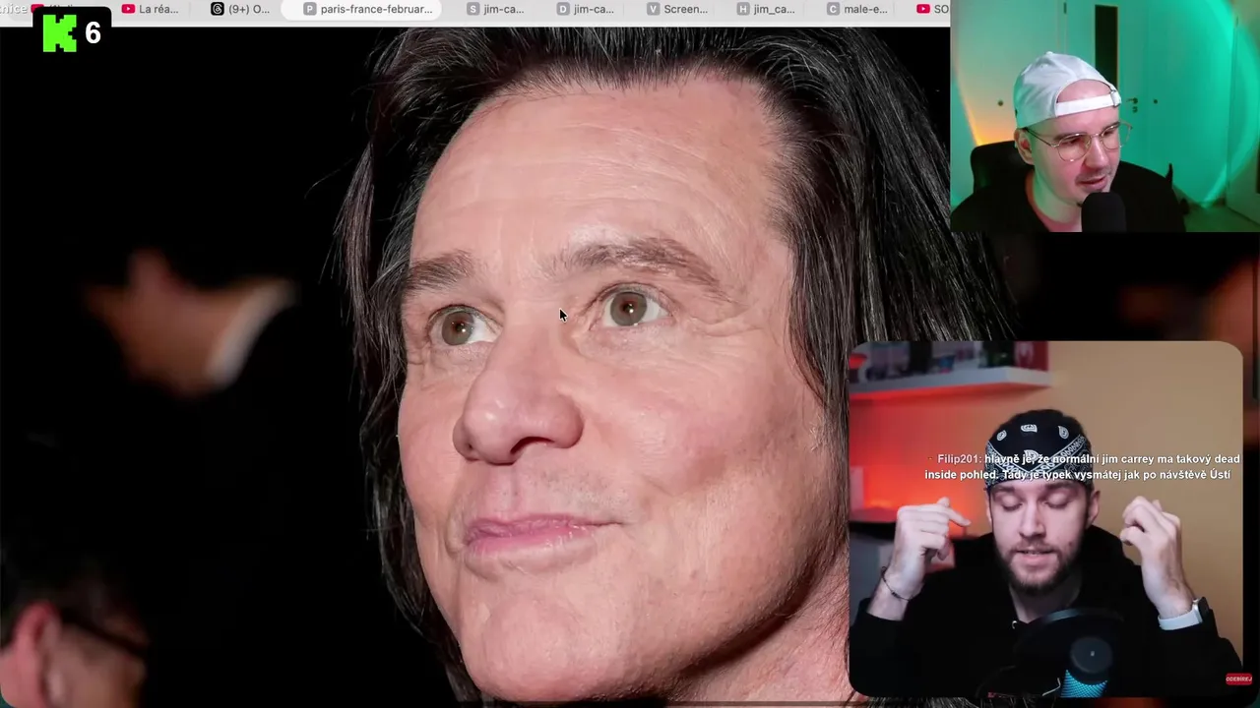Open the Threads '(9+) O...' tab
The width and height of the screenshot is (1260, 708).
pyautogui.click(x=240, y=9)
